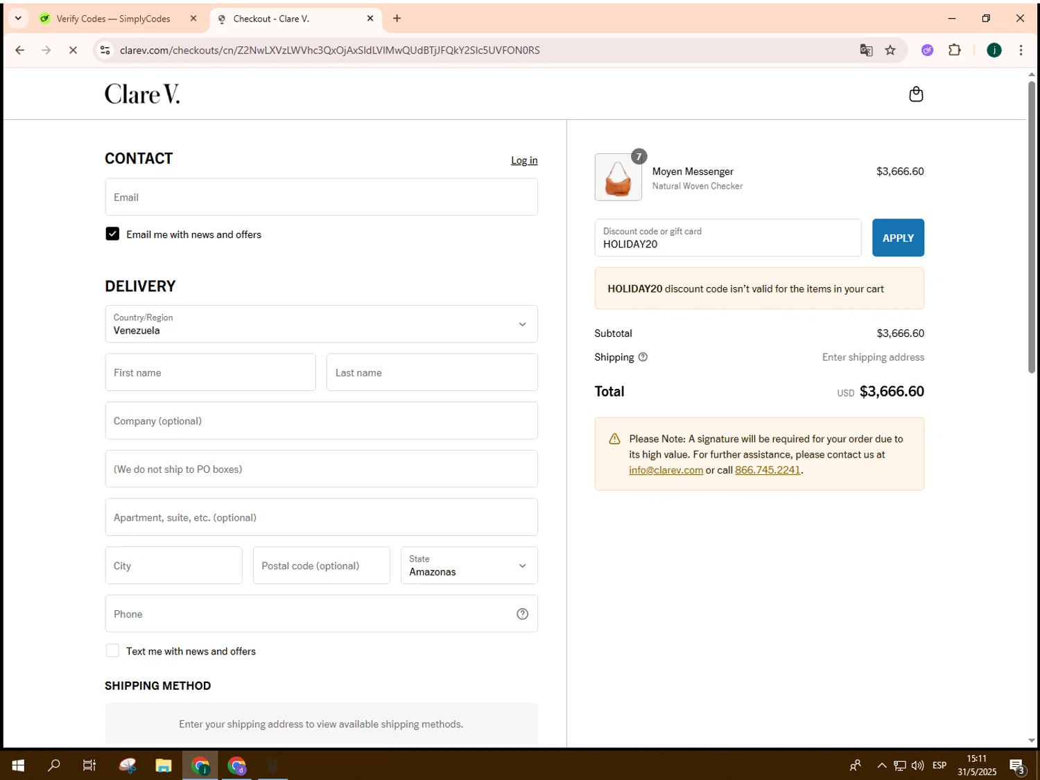
Task: Click the phone field help icon
Action: 522,614
